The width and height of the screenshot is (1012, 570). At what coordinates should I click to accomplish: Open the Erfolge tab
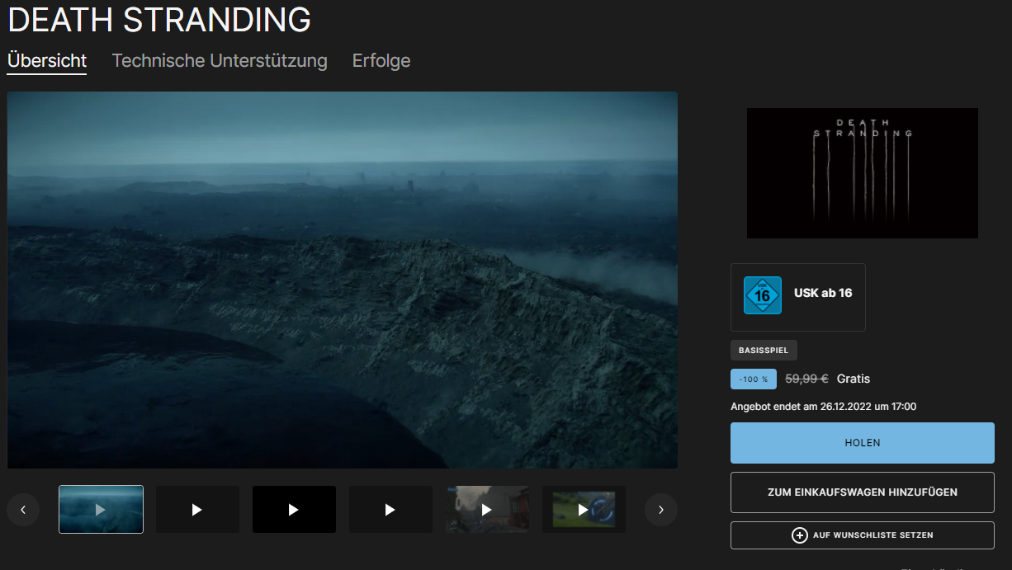pos(381,61)
